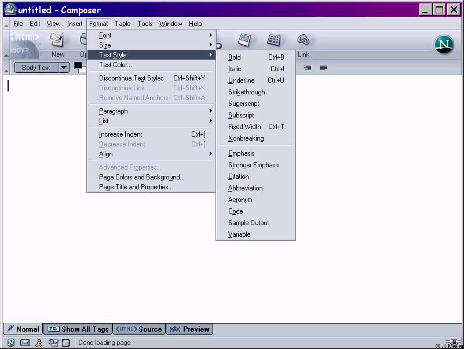Apply Variable style

255,234
